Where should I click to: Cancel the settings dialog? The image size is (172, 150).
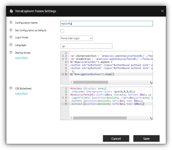pos(116,139)
